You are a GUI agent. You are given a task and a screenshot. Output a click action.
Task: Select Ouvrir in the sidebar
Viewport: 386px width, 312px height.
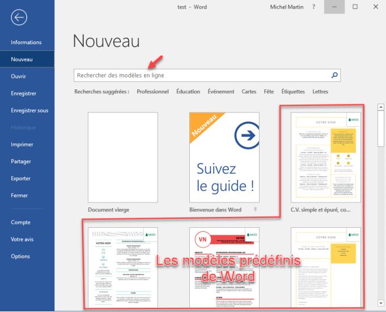(19, 76)
